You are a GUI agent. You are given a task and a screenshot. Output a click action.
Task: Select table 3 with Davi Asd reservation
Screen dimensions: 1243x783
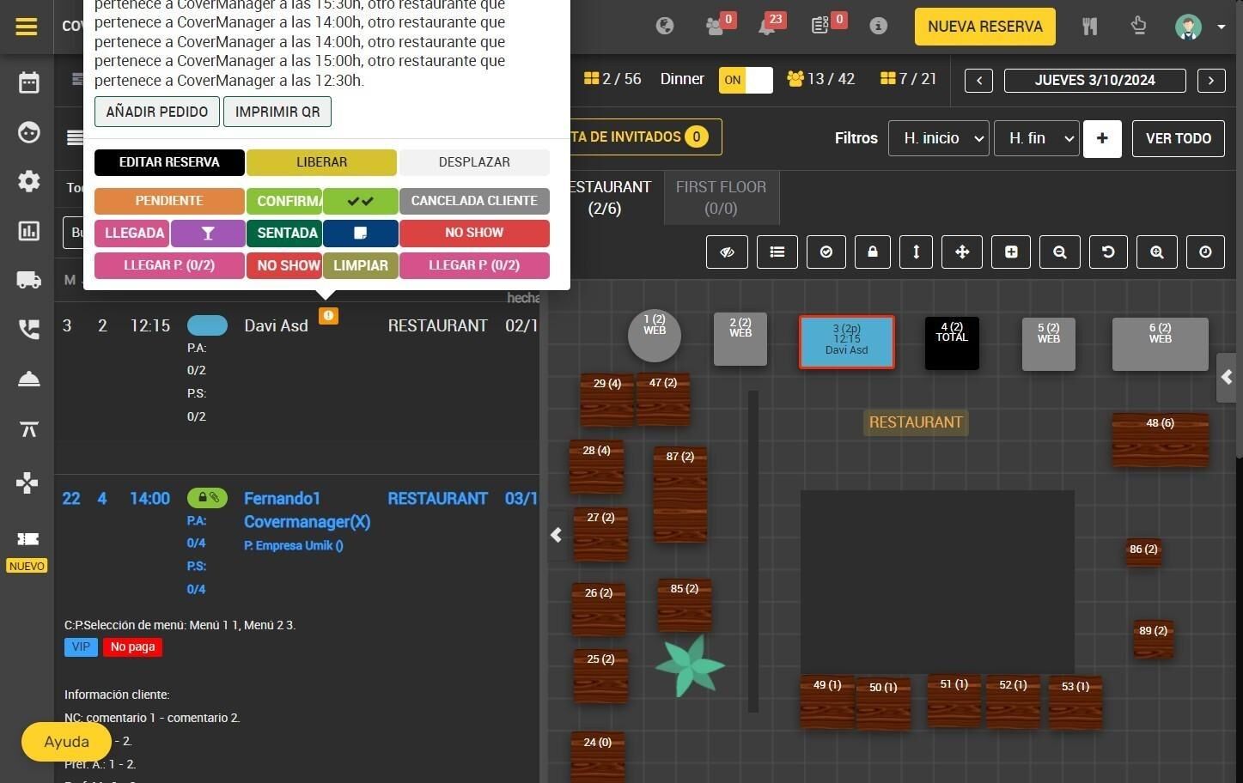[x=847, y=342]
